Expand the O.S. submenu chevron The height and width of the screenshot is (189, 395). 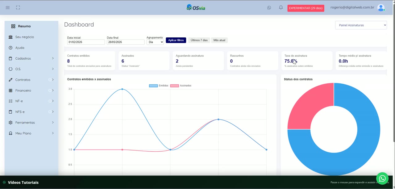[x=53, y=69]
